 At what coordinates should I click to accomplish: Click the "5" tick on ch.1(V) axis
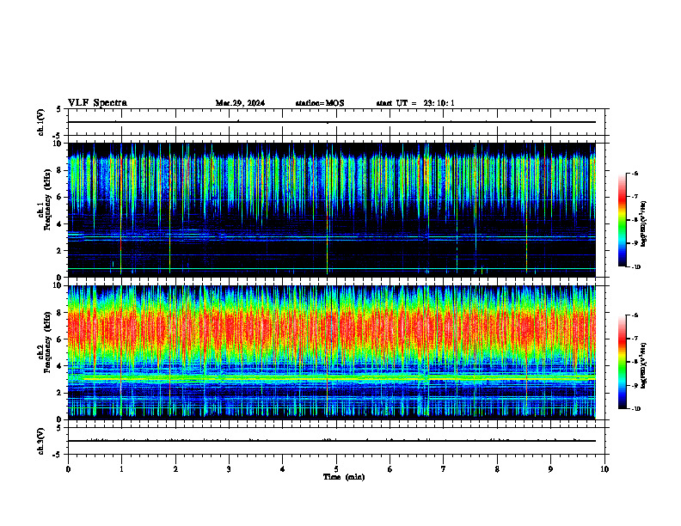point(60,109)
